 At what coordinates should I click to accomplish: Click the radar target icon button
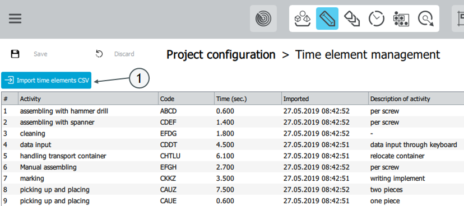click(x=263, y=18)
